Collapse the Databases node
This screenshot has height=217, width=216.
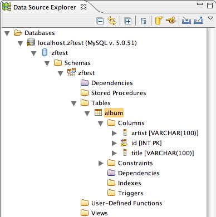(7, 33)
